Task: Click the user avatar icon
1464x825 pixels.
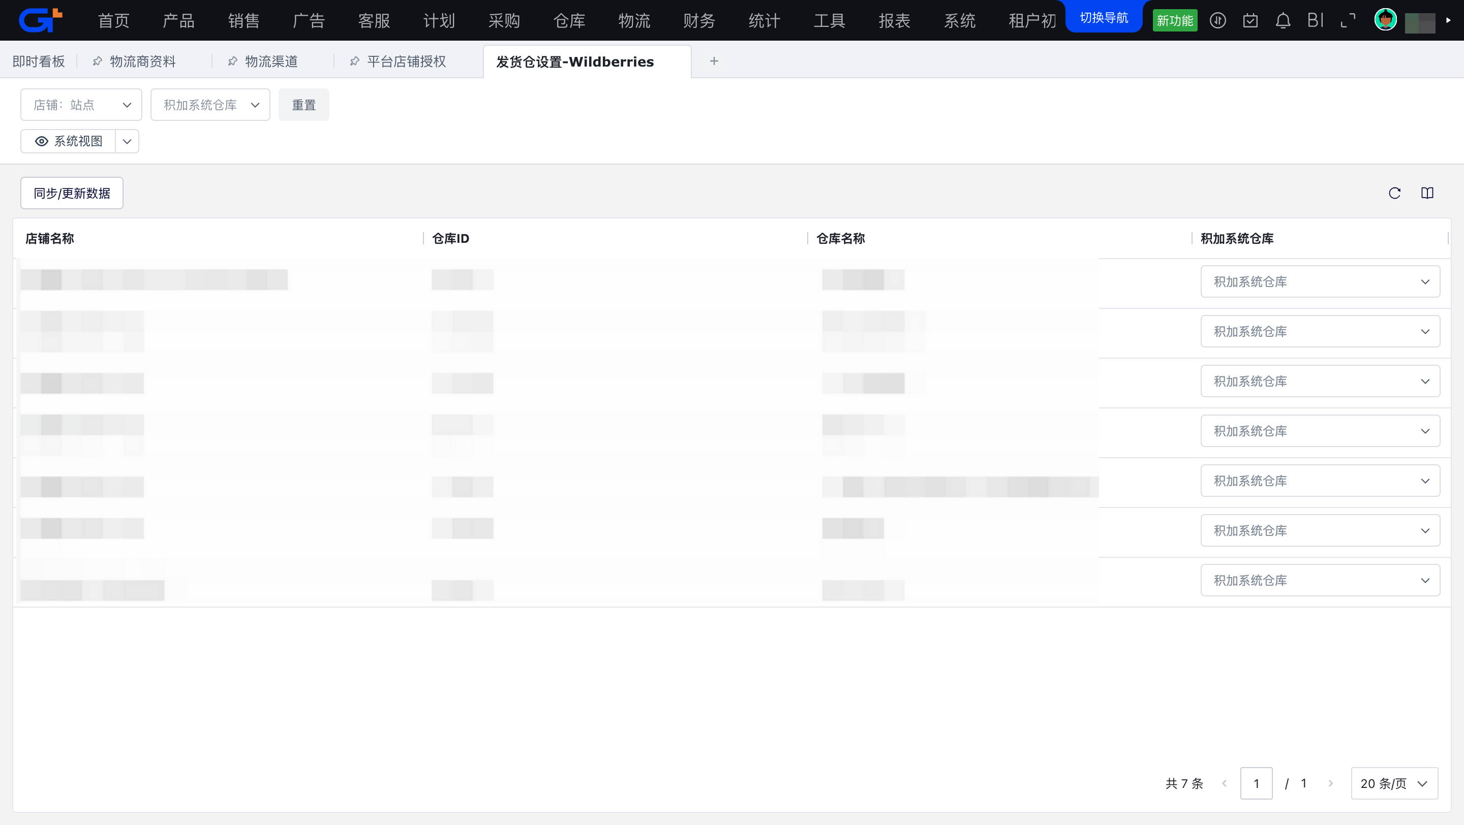Action: coord(1385,20)
